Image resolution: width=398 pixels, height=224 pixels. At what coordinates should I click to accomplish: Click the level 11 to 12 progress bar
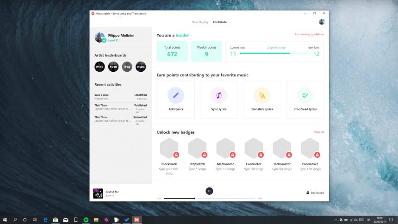[x=274, y=53]
